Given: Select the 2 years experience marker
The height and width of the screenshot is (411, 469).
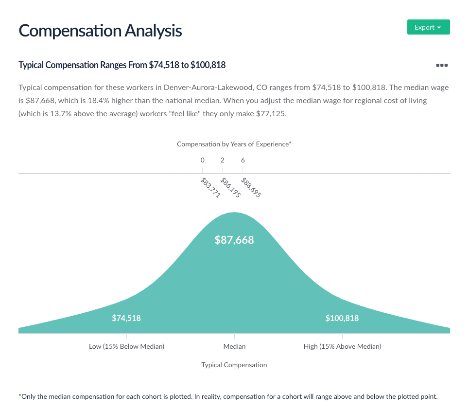Looking at the screenshot, I should tap(222, 161).
